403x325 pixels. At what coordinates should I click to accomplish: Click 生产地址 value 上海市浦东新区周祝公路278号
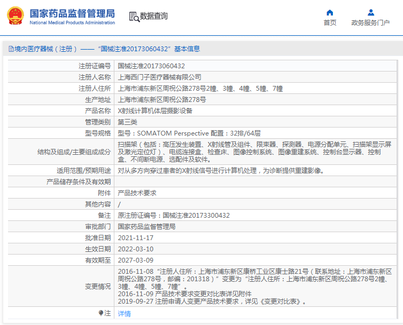coord(161,100)
